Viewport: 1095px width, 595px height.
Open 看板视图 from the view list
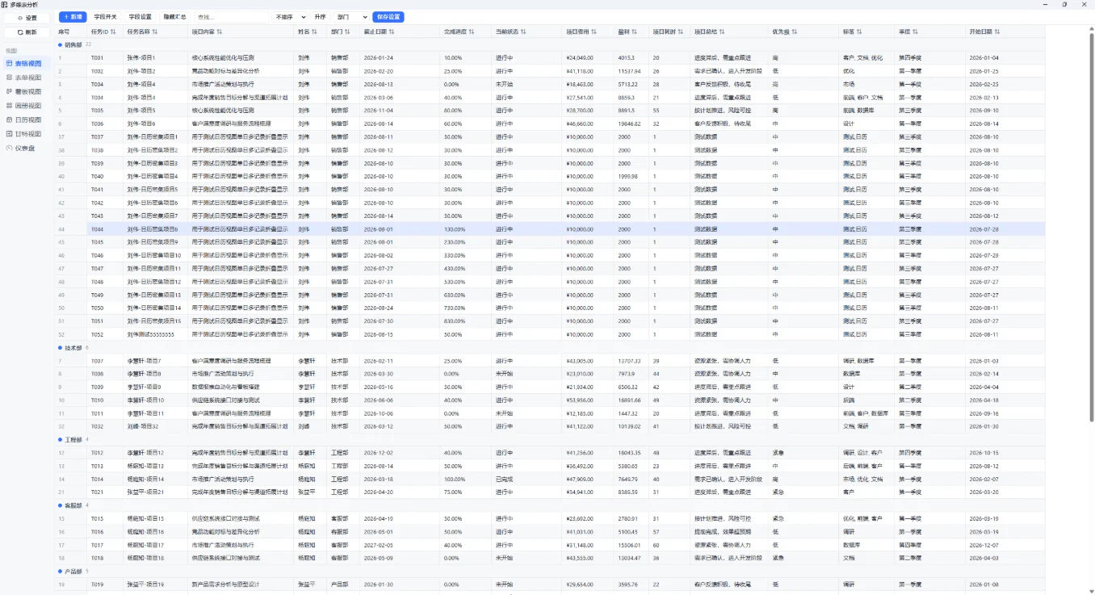click(27, 91)
